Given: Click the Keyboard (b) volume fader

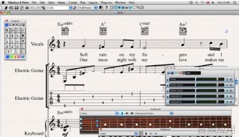Looking at the screenshot, I should [x=217, y=102].
